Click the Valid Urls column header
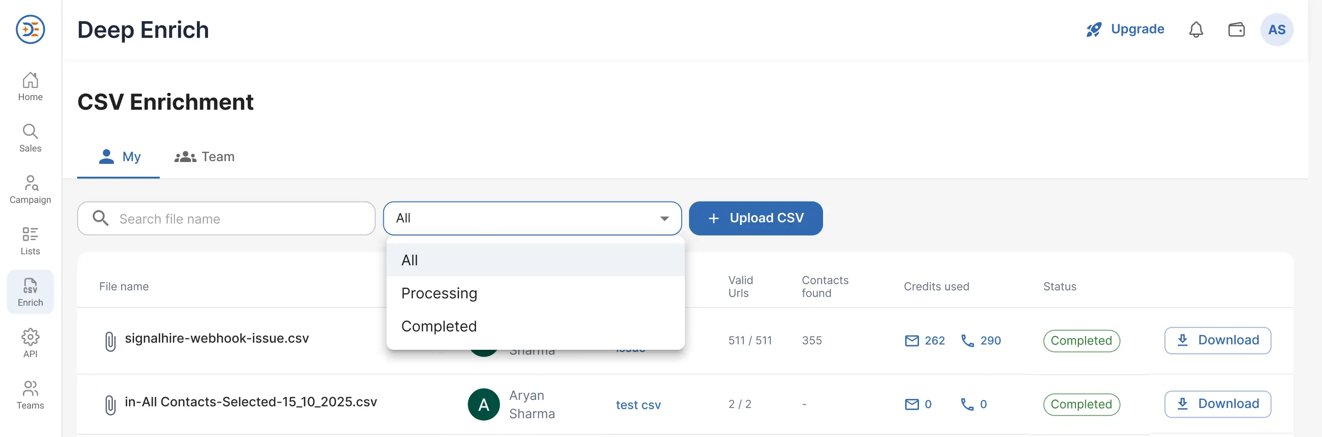This screenshot has height=437, width=1322. click(740, 286)
